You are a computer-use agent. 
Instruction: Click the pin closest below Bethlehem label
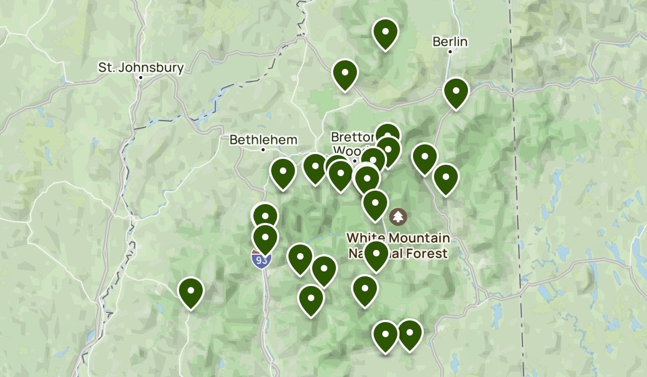coord(283,174)
